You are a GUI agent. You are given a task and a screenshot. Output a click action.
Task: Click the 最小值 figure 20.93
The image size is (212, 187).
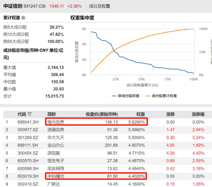click(58, 89)
